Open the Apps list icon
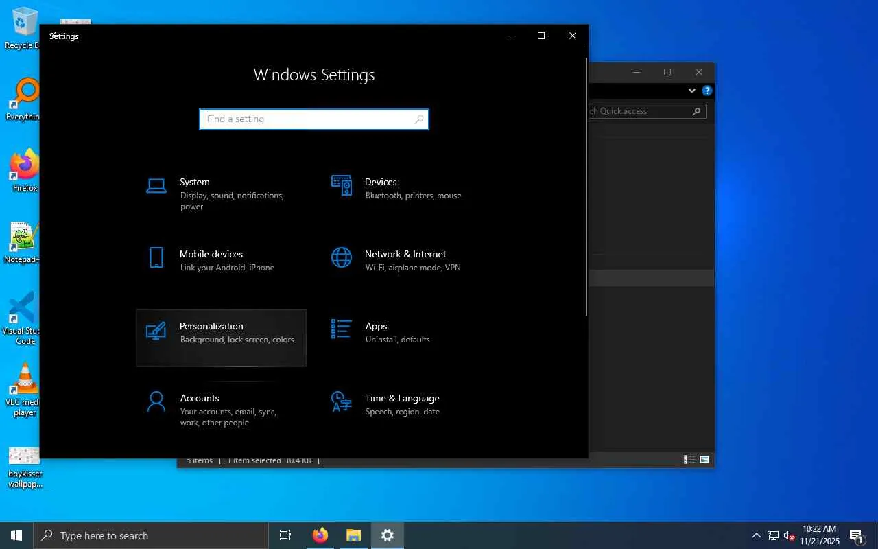The height and width of the screenshot is (549, 878). 342,329
